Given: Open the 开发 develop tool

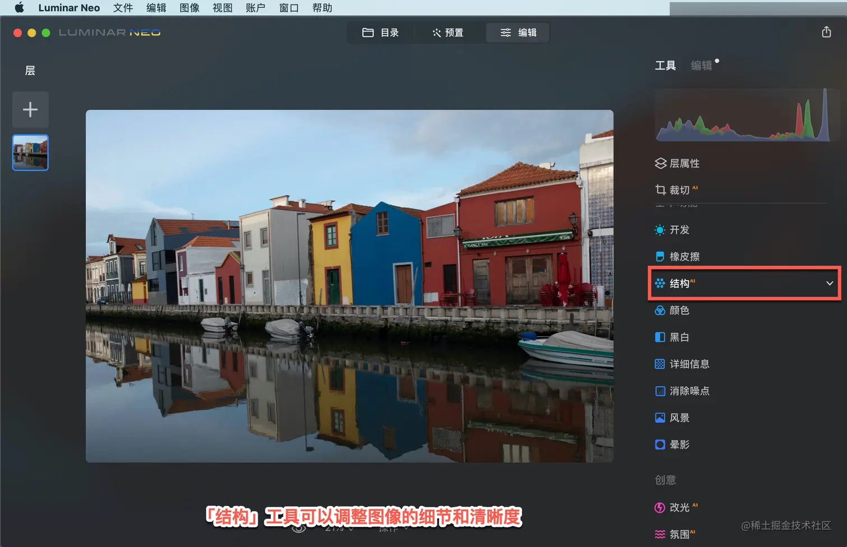Looking at the screenshot, I should pos(672,230).
